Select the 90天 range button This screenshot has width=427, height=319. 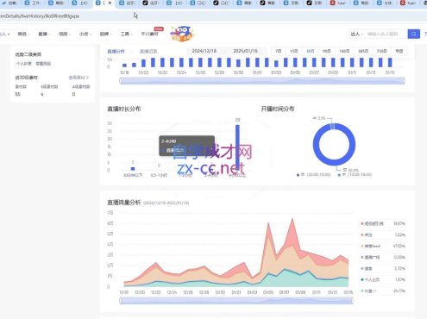[326, 51]
